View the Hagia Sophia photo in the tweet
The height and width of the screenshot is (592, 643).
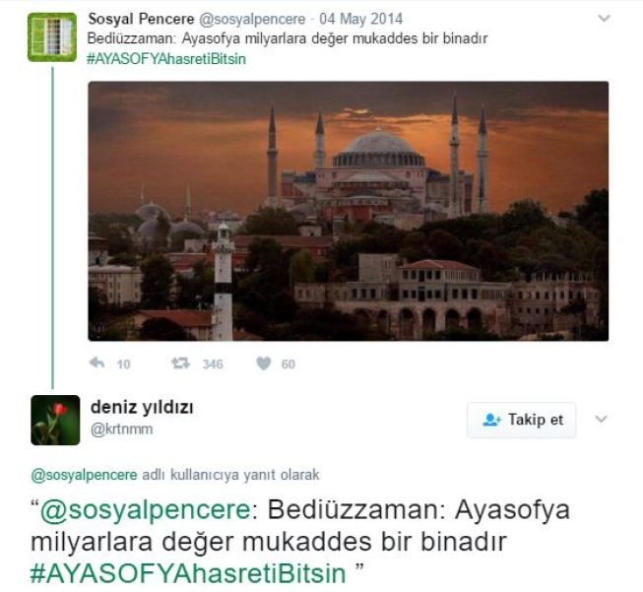[x=349, y=211]
